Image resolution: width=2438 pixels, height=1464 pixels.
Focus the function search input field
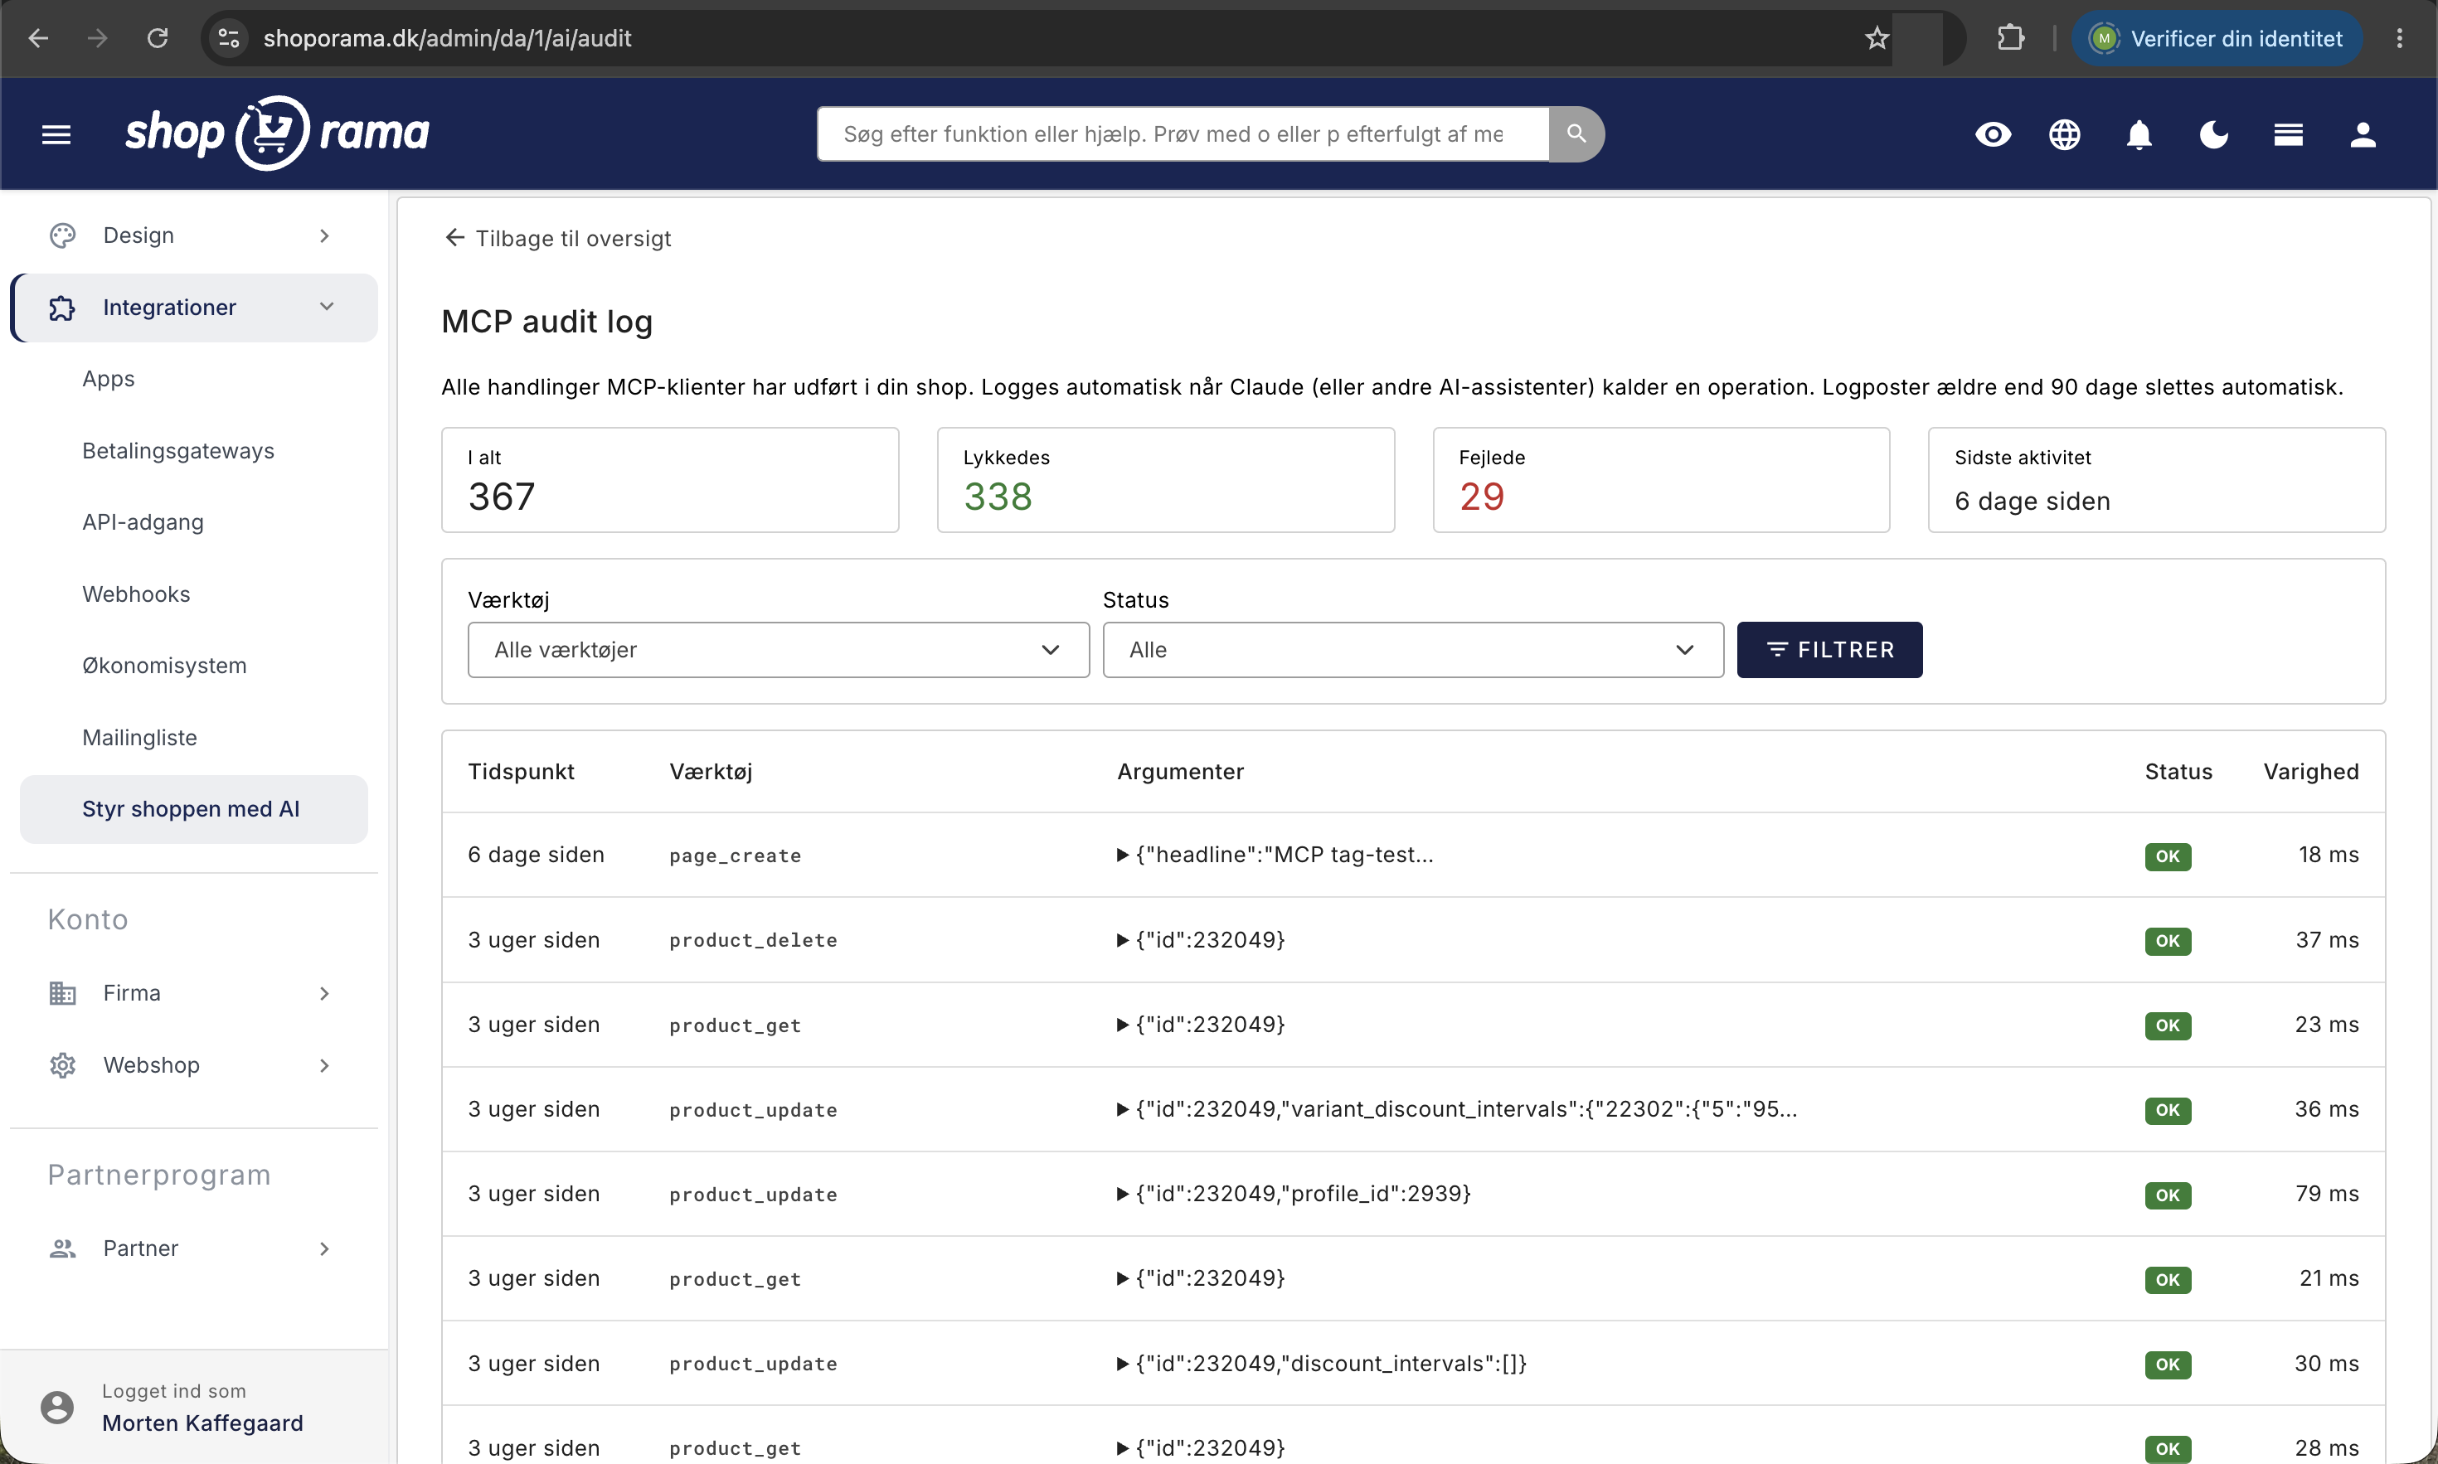point(1182,133)
